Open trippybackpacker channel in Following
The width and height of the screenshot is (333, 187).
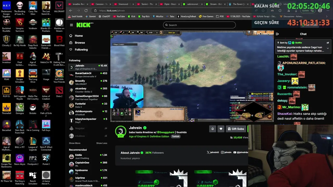[88, 121]
